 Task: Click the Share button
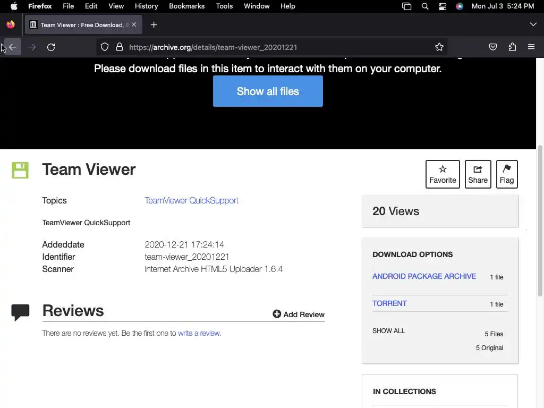click(478, 174)
